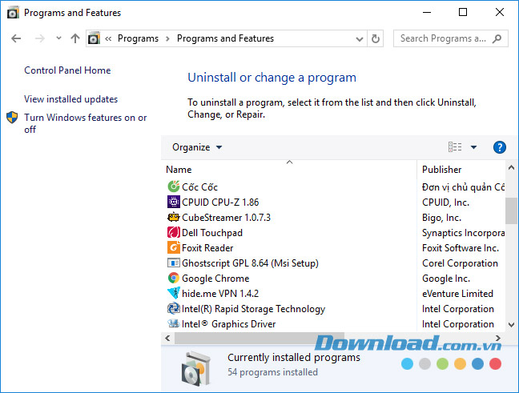Click the hide.me VPN icon
Viewport: 519px width, 393px height.
point(174,293)
